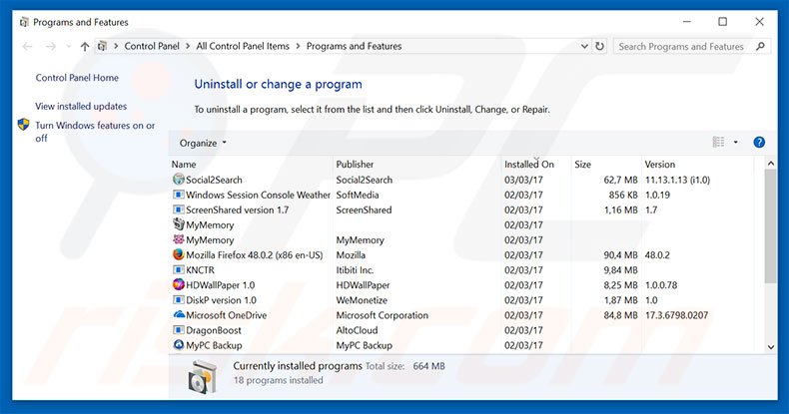Click the address bar Control Panel icon
The height and width of the screenshot is (414, 789).
click(x=102, y=46)
